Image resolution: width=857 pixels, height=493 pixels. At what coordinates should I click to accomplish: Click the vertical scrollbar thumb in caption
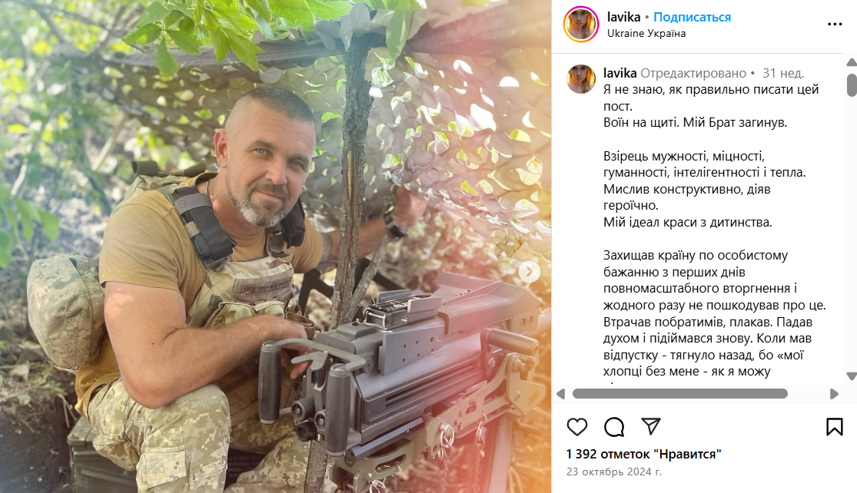click(x=851, y=85)
